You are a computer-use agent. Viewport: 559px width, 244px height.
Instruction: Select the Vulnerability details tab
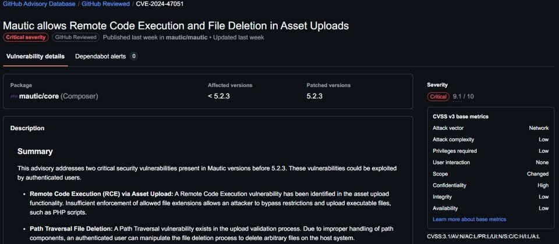pyautogui.click(x=36, y=56)
